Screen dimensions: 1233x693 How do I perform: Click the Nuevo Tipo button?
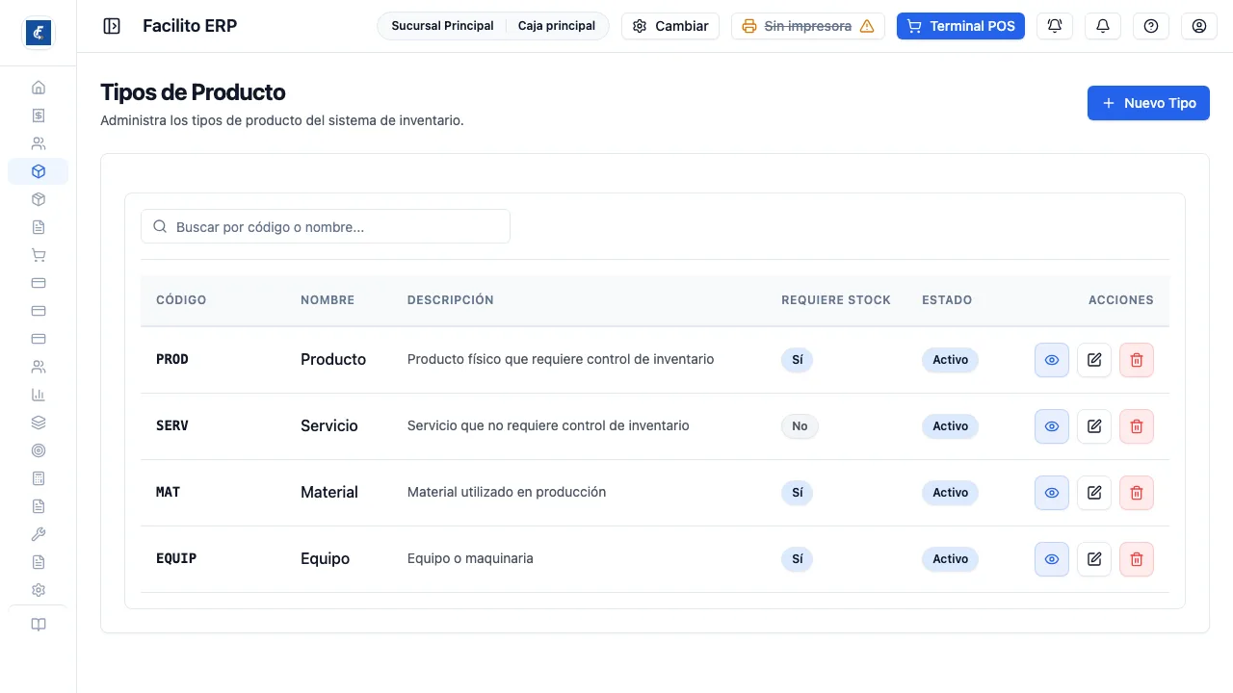(x=1148, y=103)
